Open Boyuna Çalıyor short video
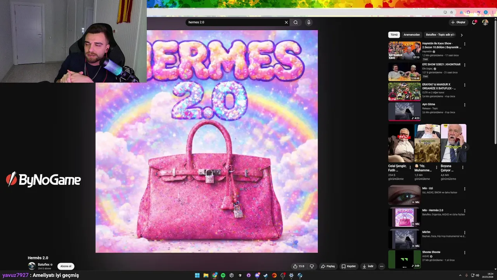 tap(454, 143)
